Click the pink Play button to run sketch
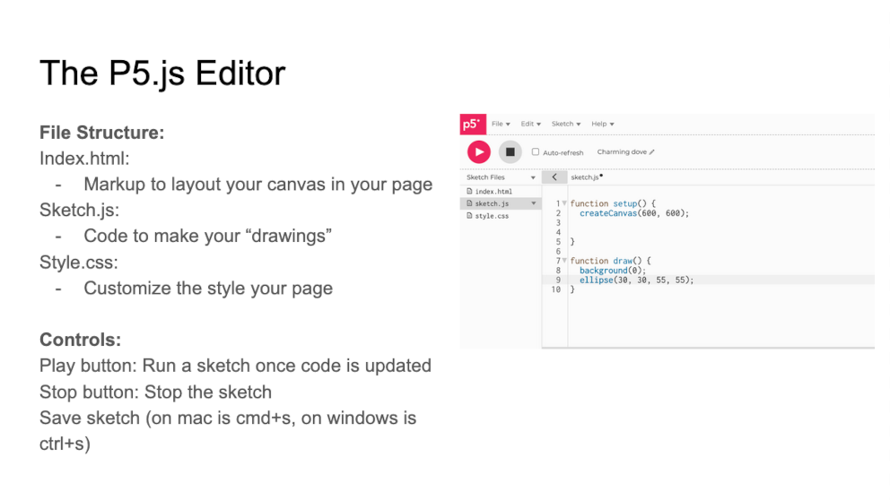This screenshot has height=500, width=890. 478,152
